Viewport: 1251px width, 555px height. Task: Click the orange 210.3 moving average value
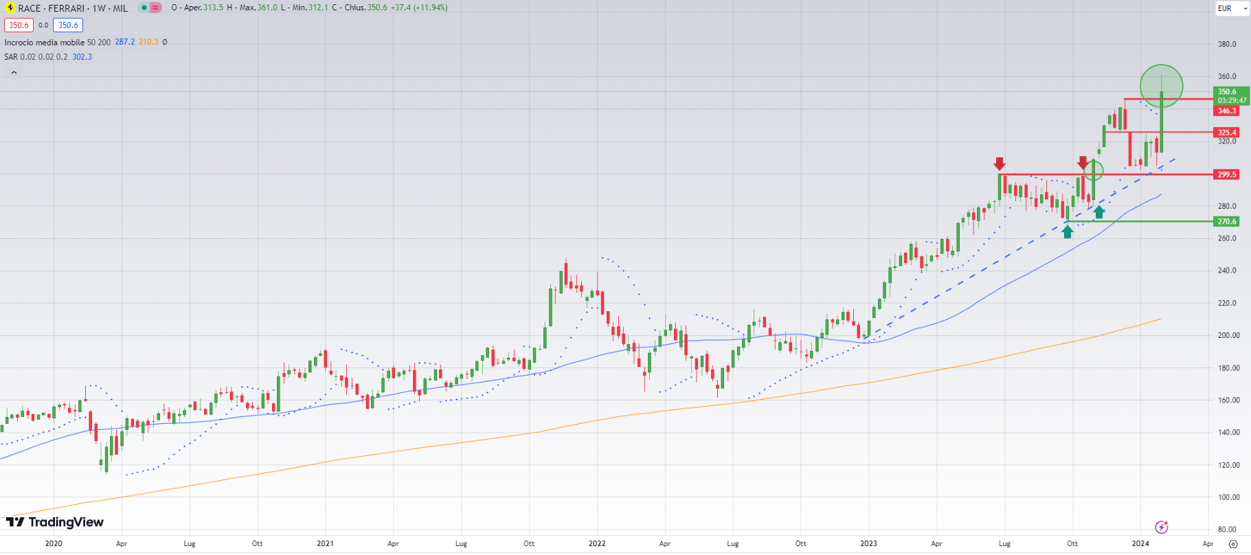click(x=148, y=42)
